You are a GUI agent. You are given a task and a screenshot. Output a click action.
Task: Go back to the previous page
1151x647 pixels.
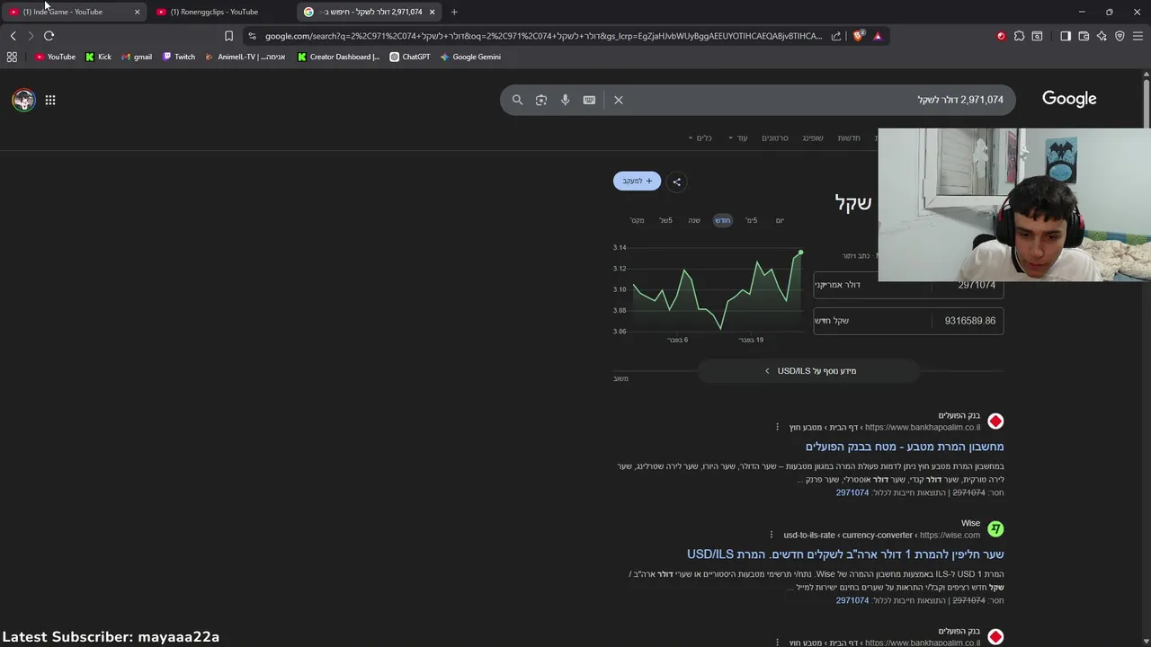[x=13, y=36]
